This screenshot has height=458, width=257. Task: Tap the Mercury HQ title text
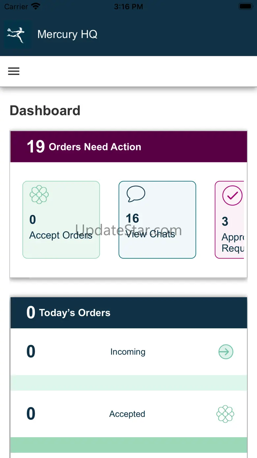[x=67, y=34]
